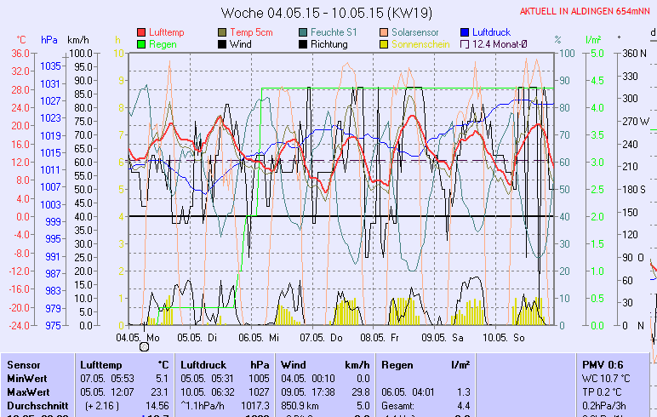
Task: Select the Feuchte S1 legend marker
Action: (304, 31)
